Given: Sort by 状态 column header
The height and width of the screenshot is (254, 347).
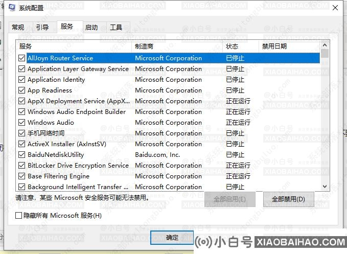Looking at the screenshot, I should coord(241,46).
